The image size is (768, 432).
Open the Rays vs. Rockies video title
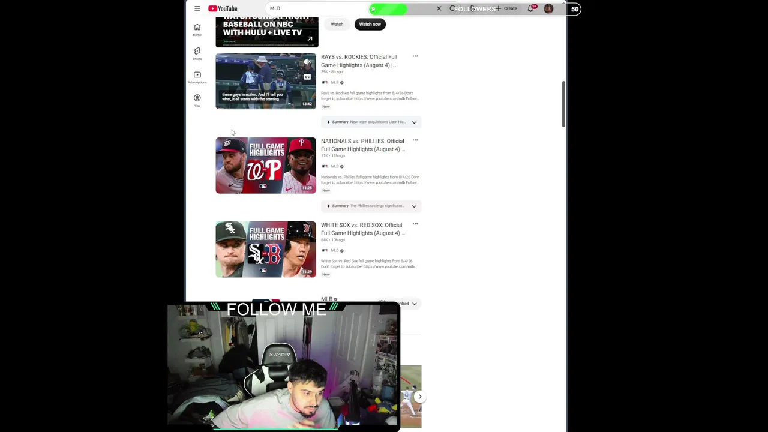click(360, 61)
